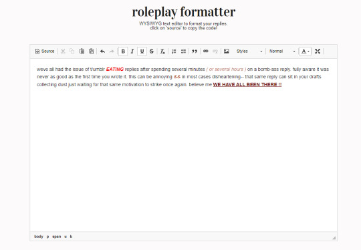
Task: Select the span element path item
Action: tap(57, 237)
